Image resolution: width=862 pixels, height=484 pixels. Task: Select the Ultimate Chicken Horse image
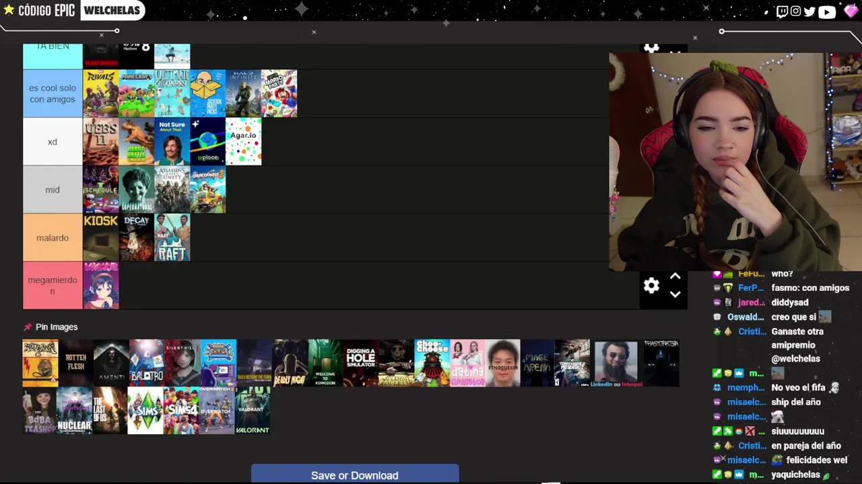click(x=172, y=93)
